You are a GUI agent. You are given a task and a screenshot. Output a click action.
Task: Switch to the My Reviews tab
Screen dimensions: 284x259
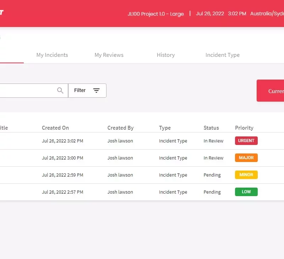(x=109, y=55)
